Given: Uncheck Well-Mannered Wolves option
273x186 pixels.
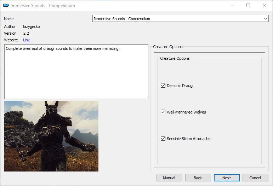Looking at the screenshot, I should pos(163,112).
